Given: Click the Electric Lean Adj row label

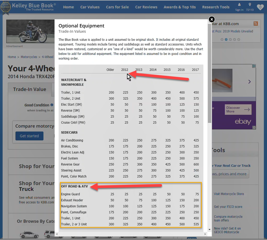Looking at the screenshot, I should pyautogui.click(x=73, y=152).
